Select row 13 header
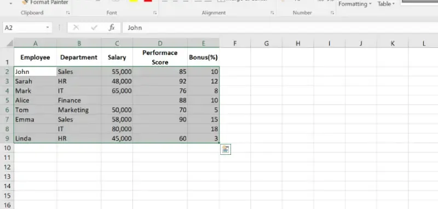Image resolution: width=438 pixels, height=209 pixels. tap(7, 177)
